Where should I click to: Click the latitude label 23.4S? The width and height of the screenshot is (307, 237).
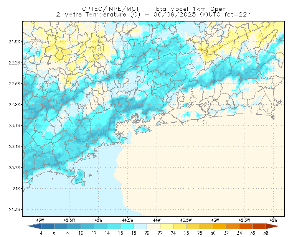(x=15, y=146)
